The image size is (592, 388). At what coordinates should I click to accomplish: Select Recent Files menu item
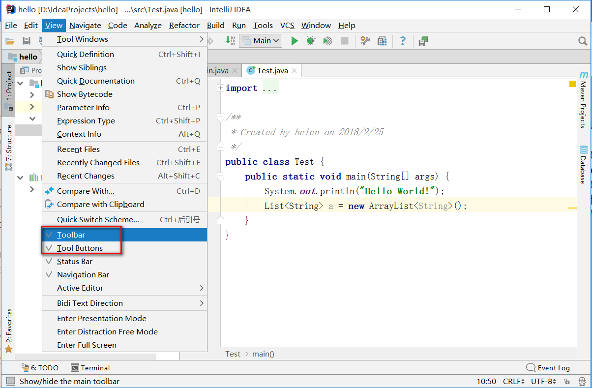[x=124, y=149]
